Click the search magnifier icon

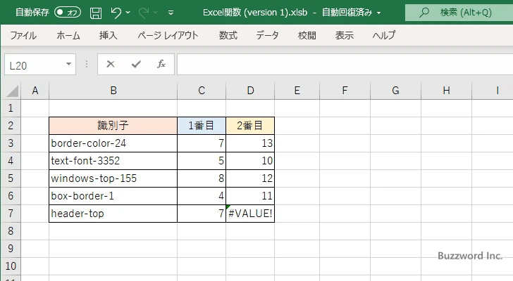click(x=424, y=13)
